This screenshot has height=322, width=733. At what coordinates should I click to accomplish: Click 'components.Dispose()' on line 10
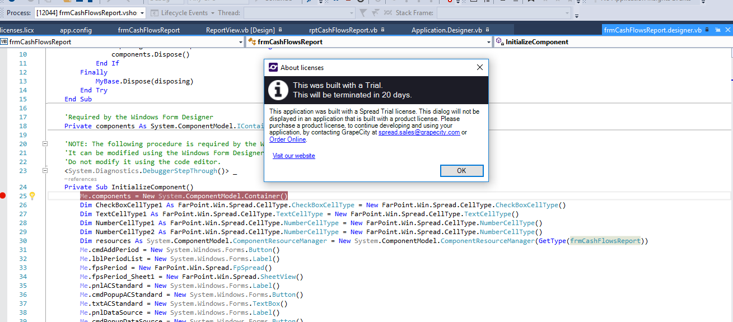[x=151, y=54]
